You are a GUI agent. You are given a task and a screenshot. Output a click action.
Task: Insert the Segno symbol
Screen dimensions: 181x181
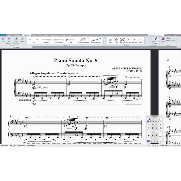pyautogui.click(x=110, y=41)
